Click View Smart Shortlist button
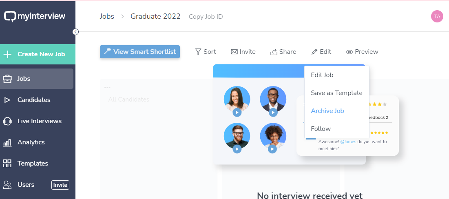449x199 pixels. pos(140,52)
